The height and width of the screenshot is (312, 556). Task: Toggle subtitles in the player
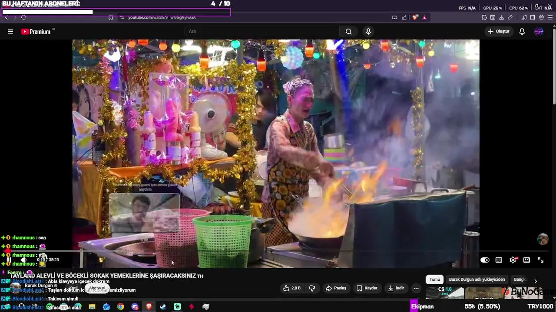click(499, 260)
